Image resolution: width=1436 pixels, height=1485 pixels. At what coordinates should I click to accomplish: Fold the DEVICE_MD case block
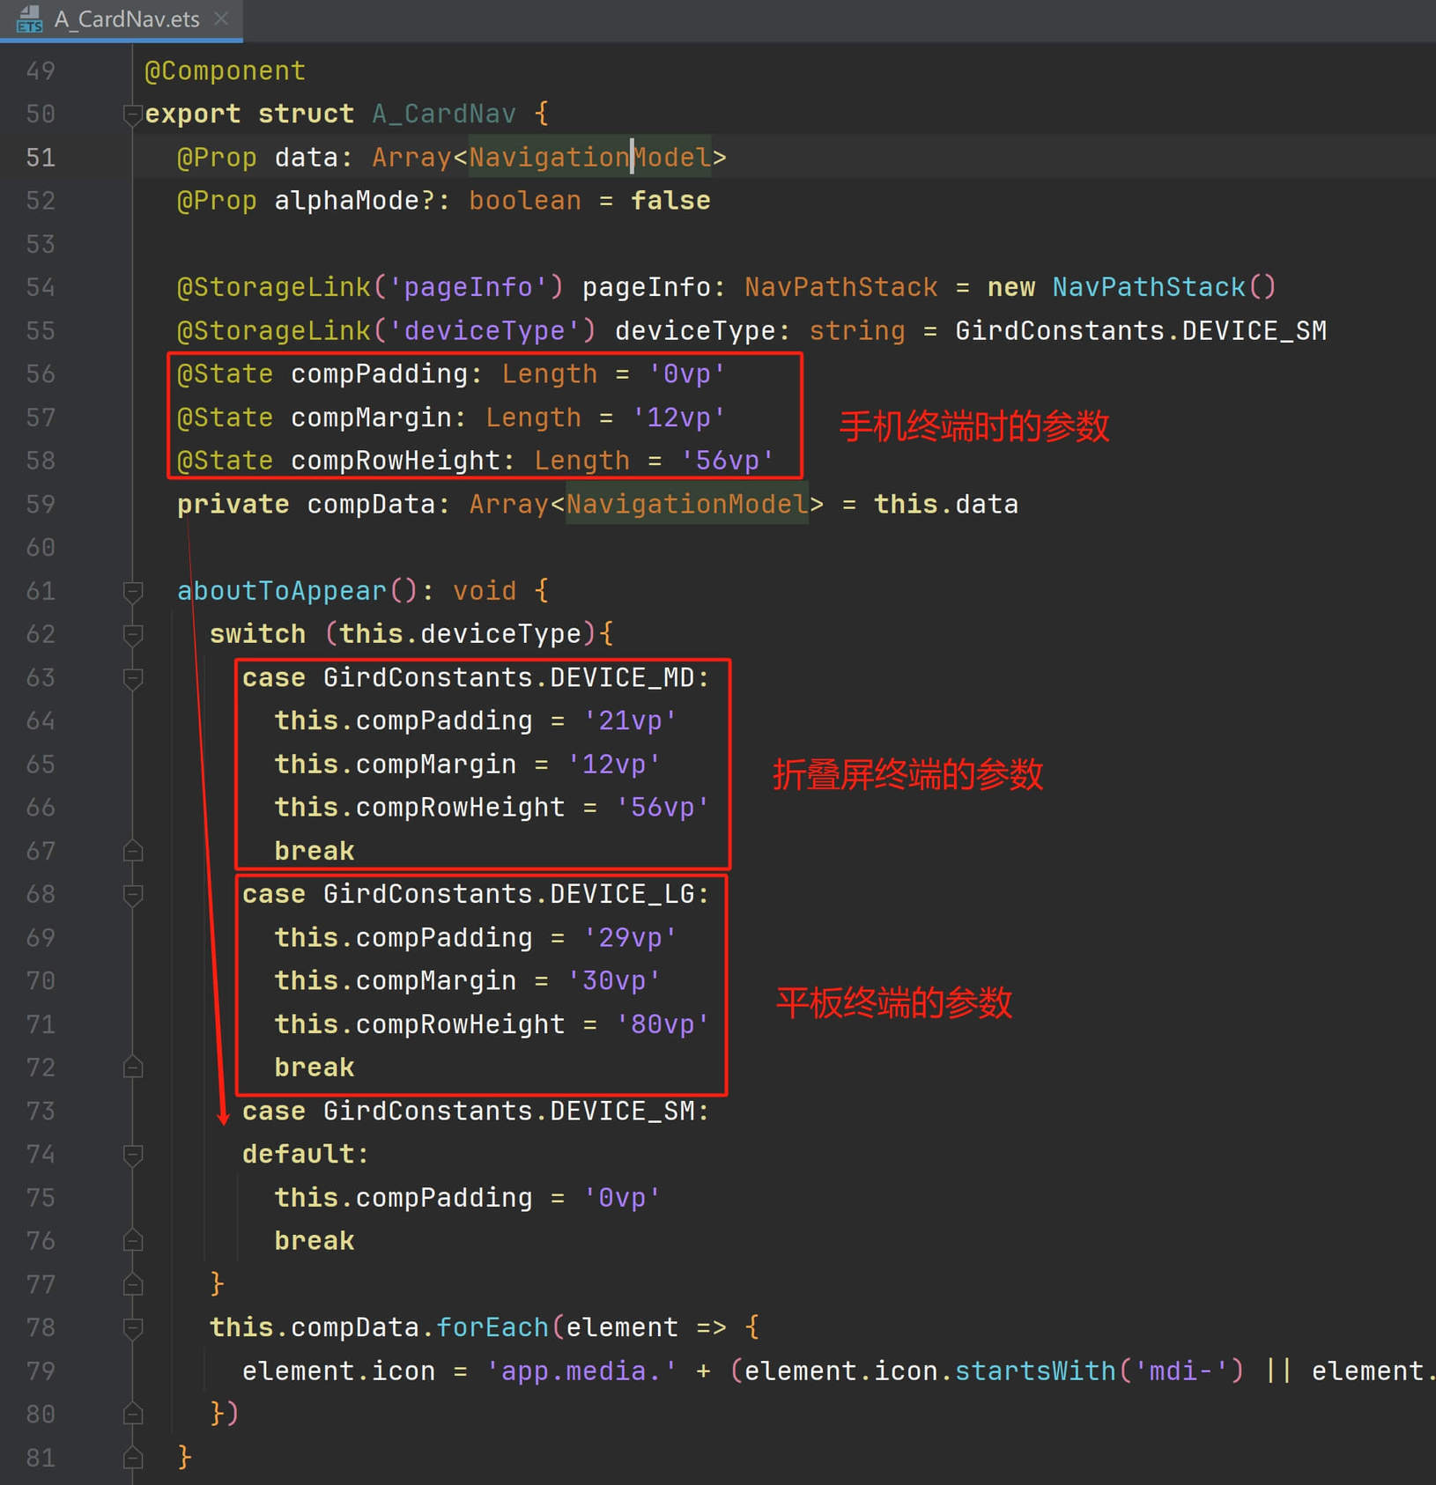(133, 678)
